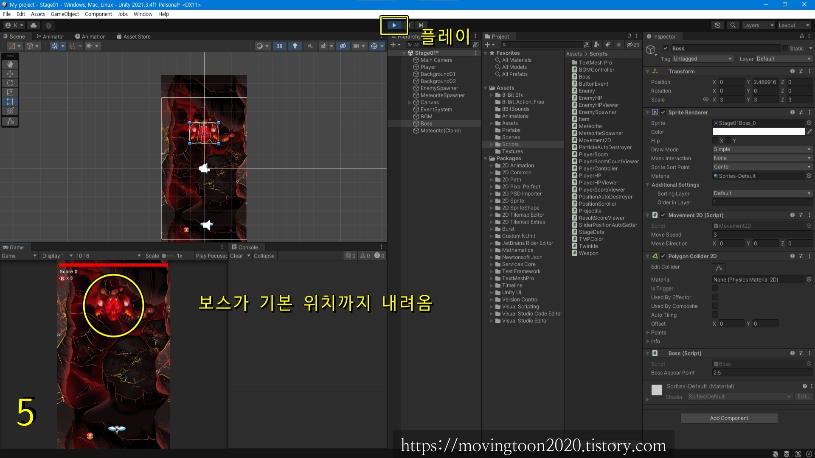Select Boss object in Hierarchy
The width and height of the screenshot is (815, 458).
click(426, 123)
